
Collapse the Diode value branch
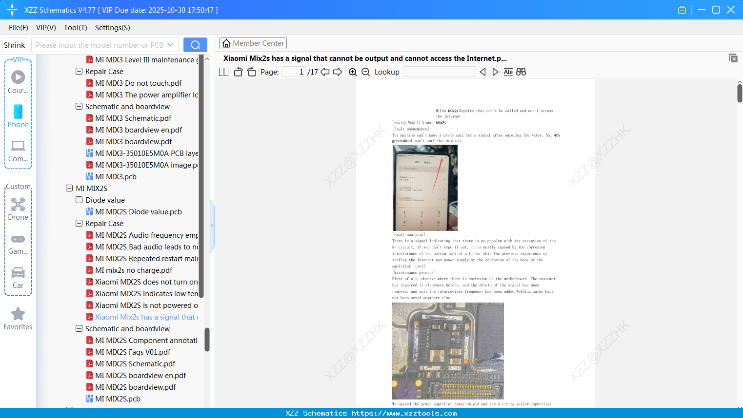pos(79,200)
